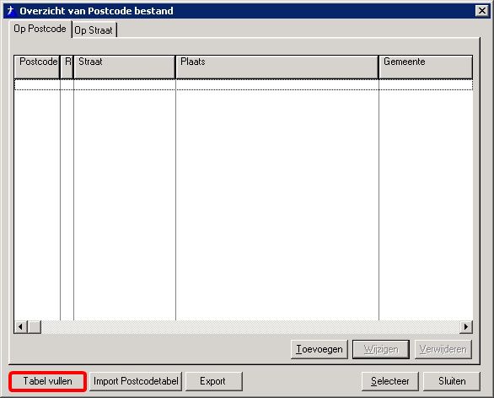494x398 pixels.
Task: Sort by the Postcode column header
Action: (37, 67)
